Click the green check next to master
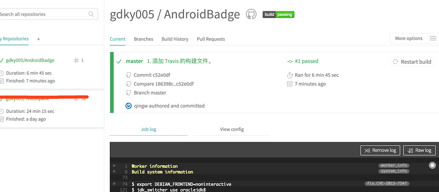Screen dimensions: 439x192 tap(119, 61)
